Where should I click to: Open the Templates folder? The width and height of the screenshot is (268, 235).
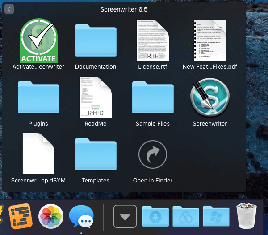coord(96,154)
